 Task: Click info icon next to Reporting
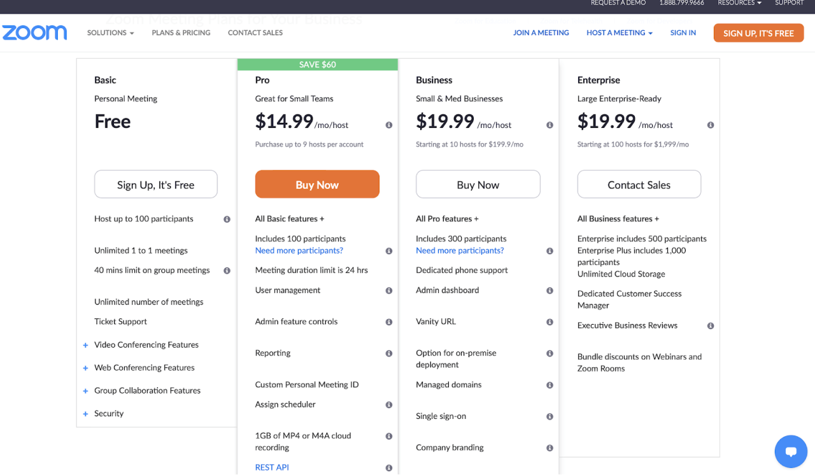click(389, 353)
